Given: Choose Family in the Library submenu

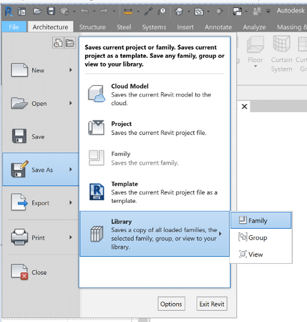Looking at the screenshot, I should pyautogui.click(x=261, y=221).
